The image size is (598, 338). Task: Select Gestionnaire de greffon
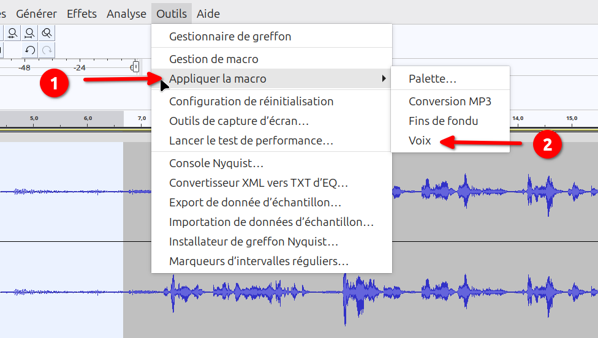point(230,36)
